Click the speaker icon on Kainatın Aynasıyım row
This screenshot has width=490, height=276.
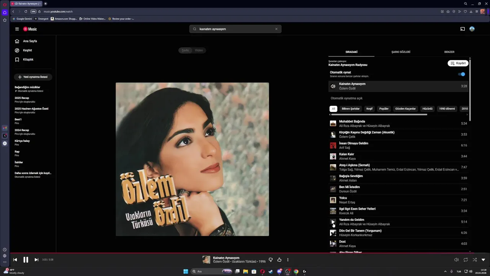point(333,86)
